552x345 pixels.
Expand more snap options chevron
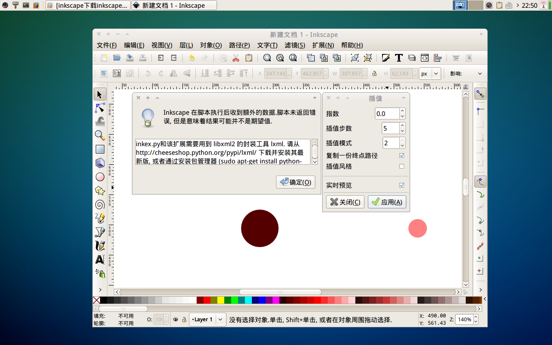click(480, 290)
